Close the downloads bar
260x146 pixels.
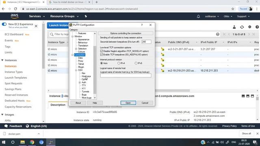click(x=257, y=133)
